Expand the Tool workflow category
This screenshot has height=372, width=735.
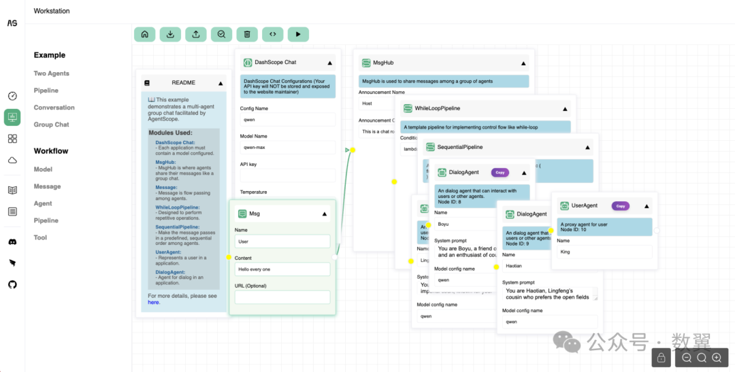40,237
